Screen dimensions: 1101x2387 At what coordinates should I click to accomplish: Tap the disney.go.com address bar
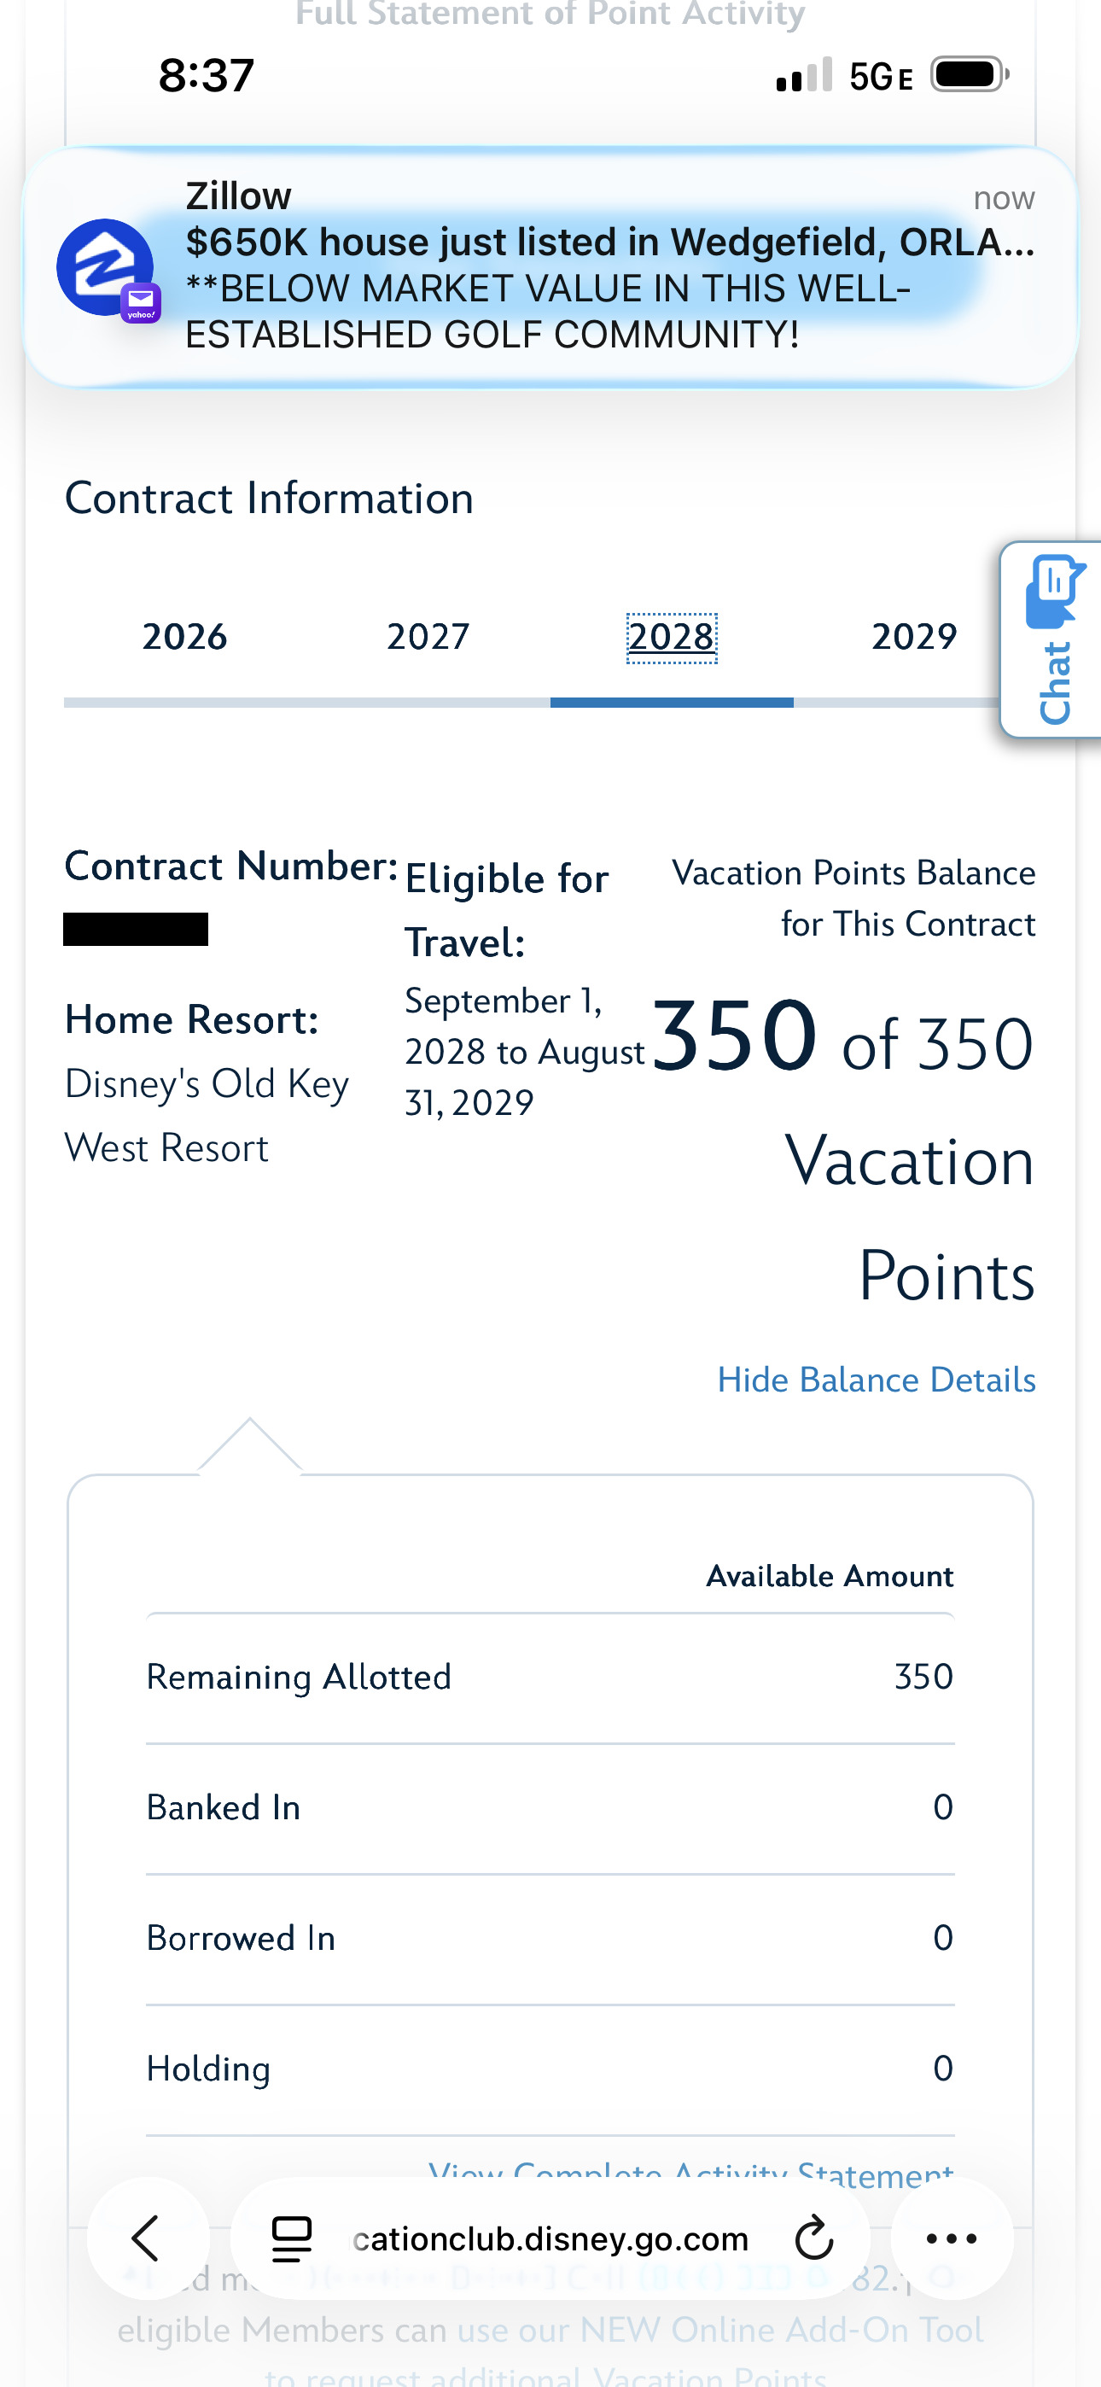(x=550, y=2238)
